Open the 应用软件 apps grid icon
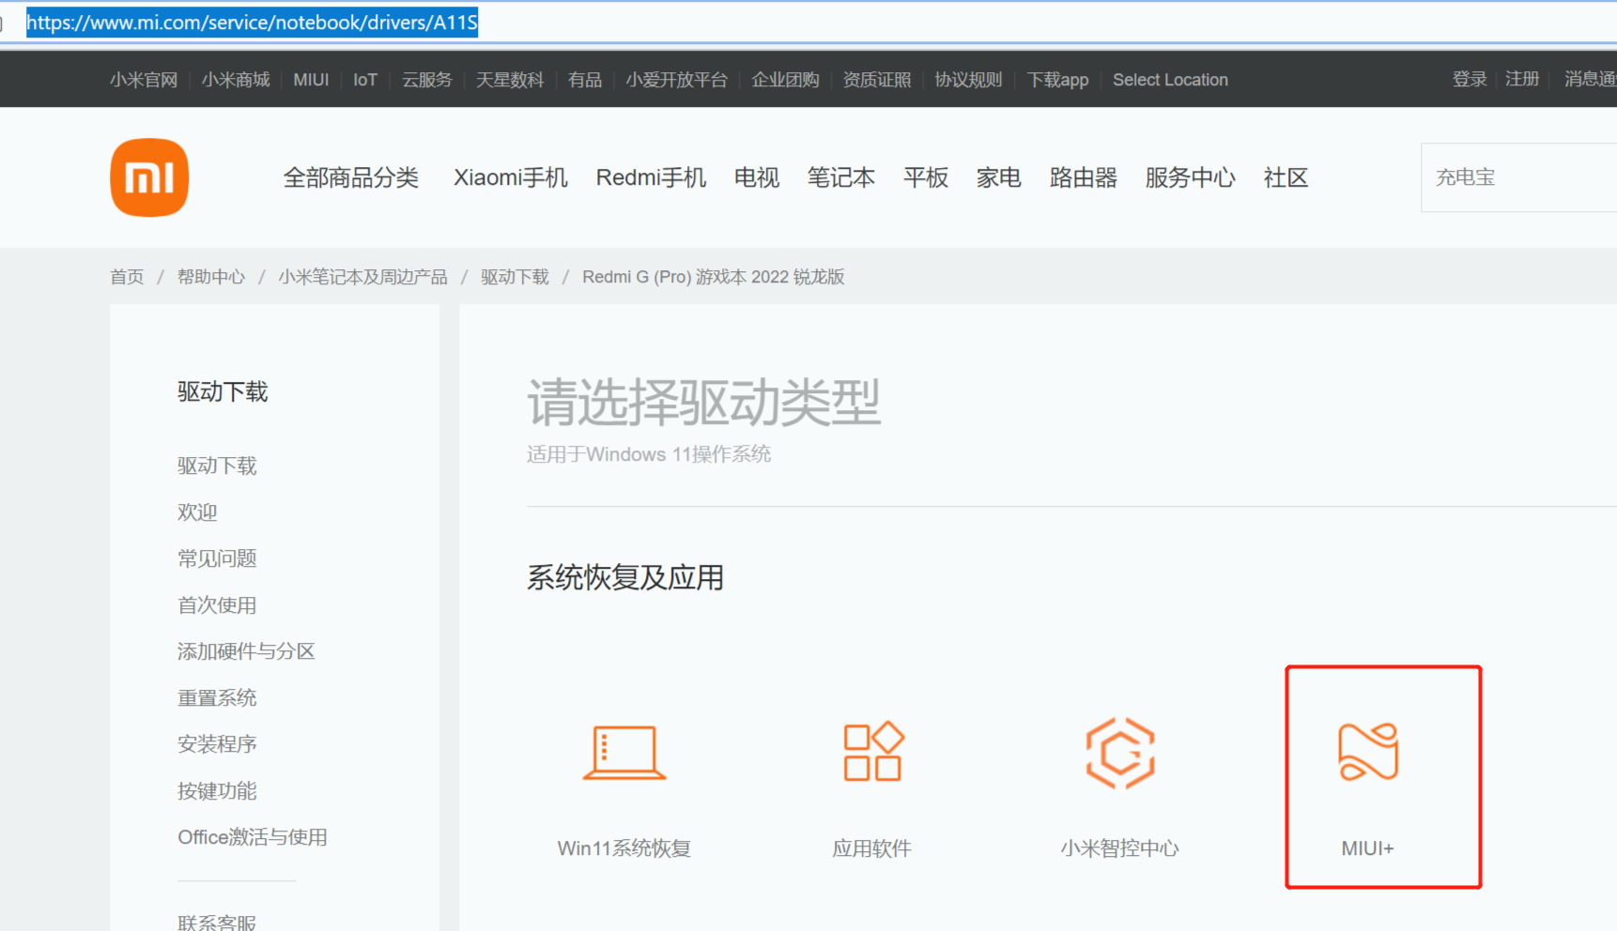 pyautogui.click(x=872, y=752)
